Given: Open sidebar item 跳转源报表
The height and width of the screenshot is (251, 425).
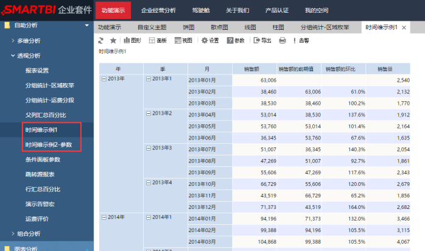Looking at the screenshot, I should [x=40, y=174].
